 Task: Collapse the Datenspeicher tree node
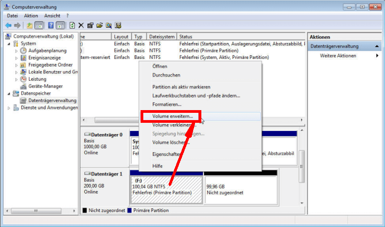point(10,93)
